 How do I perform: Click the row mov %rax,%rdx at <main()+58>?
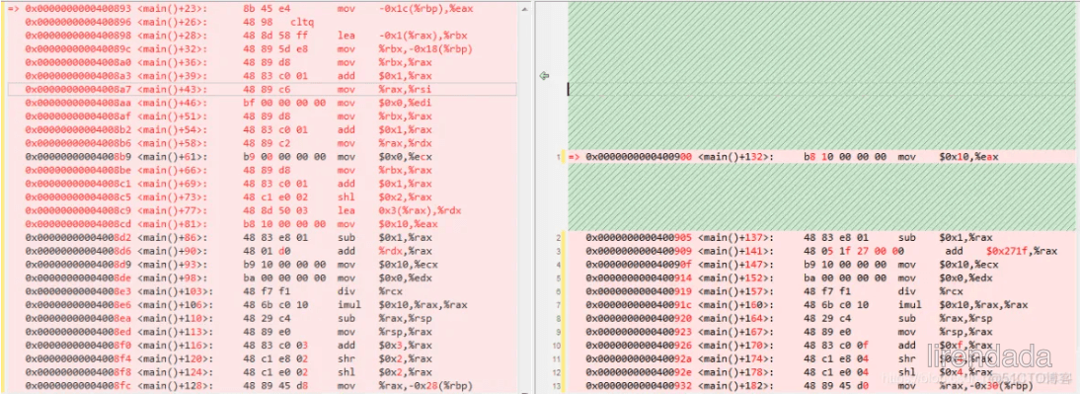(262, 143)
